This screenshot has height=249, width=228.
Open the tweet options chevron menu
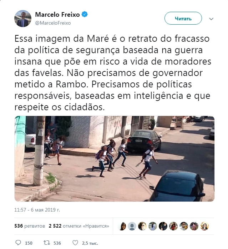pyautogui.click(x=211, y=19)
